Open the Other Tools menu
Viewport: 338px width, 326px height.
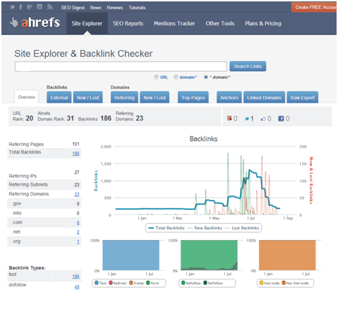(x=220, y=23)
